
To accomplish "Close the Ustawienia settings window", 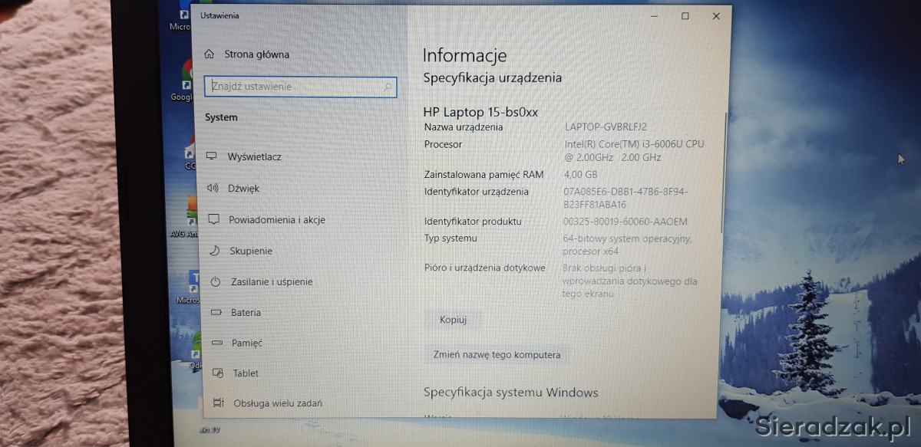I will tap(715, 16).
